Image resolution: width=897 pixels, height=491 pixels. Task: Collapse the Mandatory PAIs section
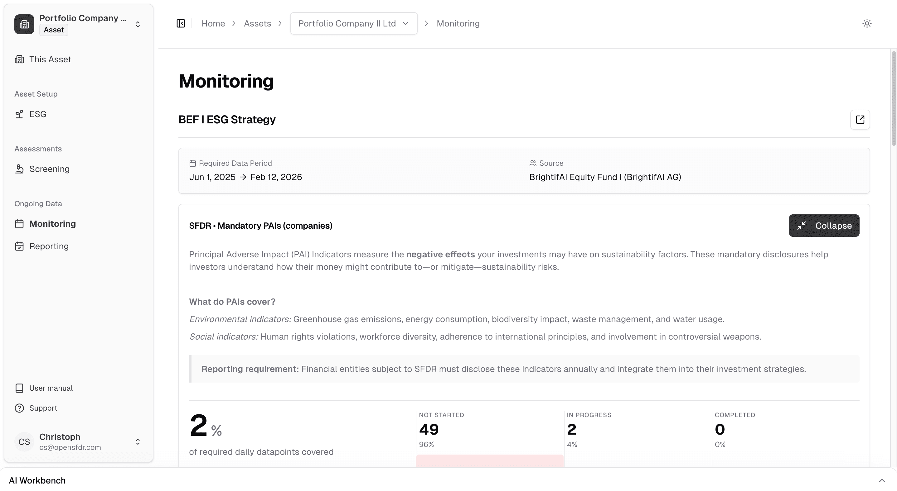point(824,225)
